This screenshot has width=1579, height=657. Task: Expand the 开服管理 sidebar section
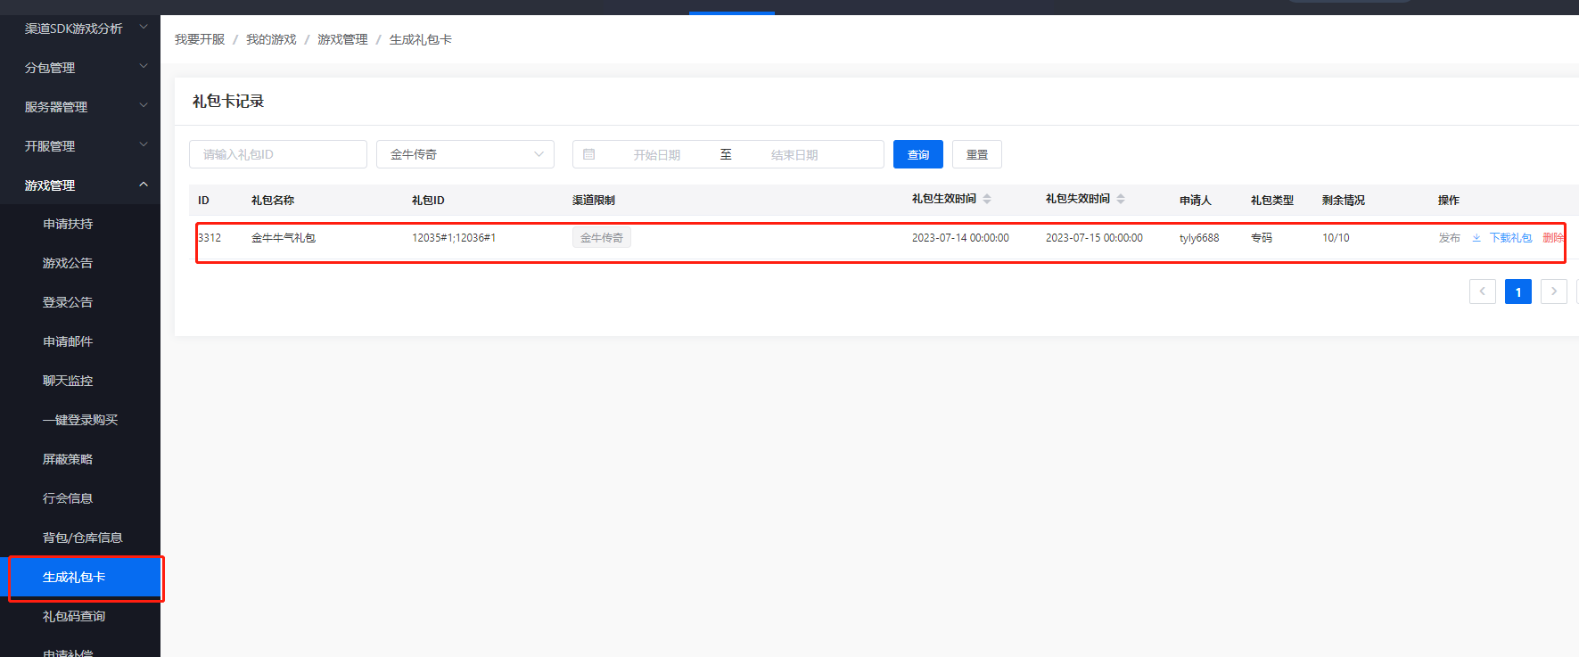pos(80,146)
